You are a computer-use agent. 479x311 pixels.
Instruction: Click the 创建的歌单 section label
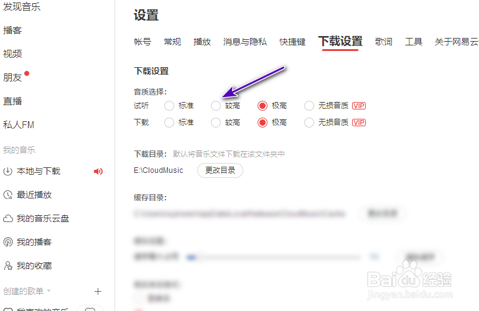coord(23,291)
